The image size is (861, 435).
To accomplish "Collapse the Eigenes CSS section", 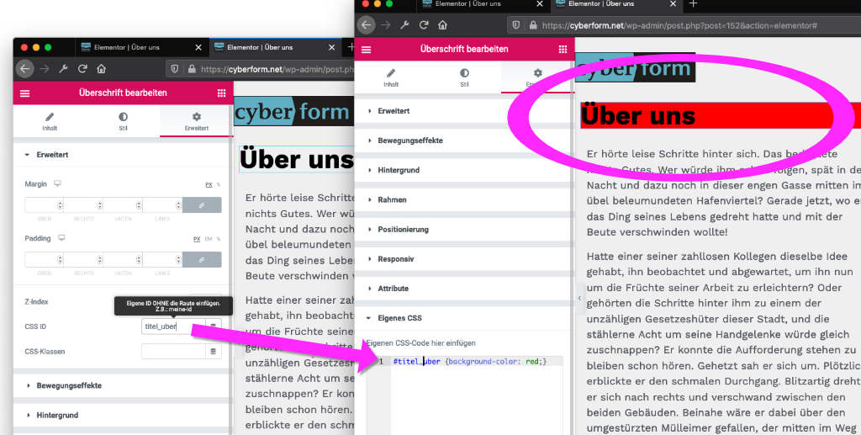I will [x=399, y=318].
